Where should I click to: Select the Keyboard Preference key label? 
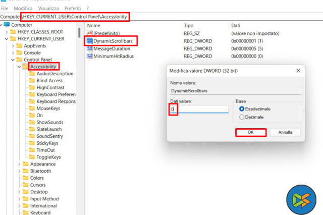[x=56, y=94]
